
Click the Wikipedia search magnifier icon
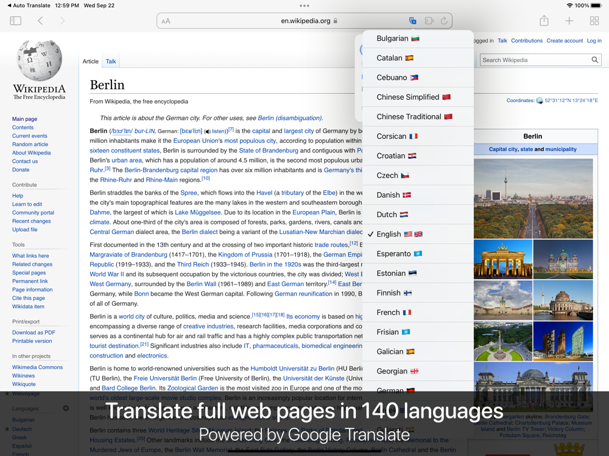click(x=594, y=60)
